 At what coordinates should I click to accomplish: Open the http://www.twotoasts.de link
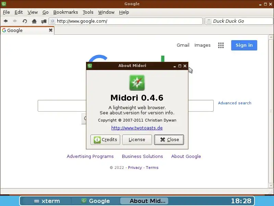(137, 128)
